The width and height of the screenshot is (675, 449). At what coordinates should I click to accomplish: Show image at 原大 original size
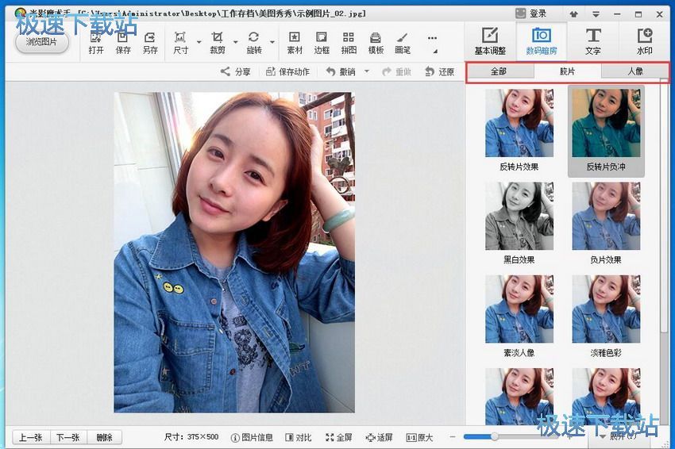[x=419, y=437]
